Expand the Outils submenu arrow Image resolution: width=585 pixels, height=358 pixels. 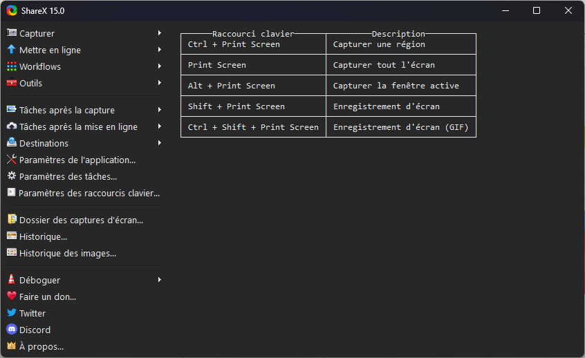160,83
